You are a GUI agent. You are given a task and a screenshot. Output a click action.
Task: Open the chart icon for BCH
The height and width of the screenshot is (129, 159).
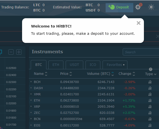(x=150, y=82)
